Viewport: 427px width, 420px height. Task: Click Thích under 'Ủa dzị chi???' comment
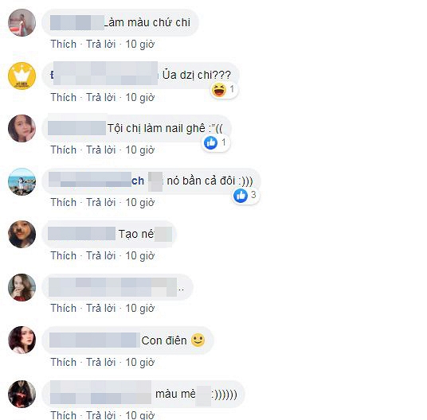click(x=64, y=97)
